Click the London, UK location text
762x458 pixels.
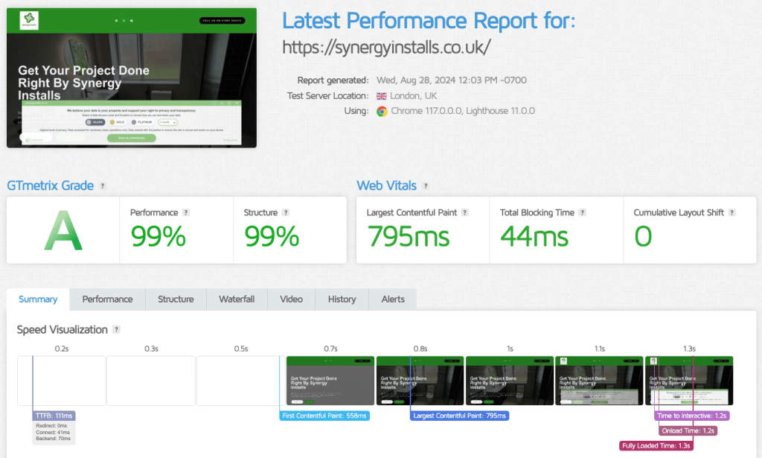414,96
